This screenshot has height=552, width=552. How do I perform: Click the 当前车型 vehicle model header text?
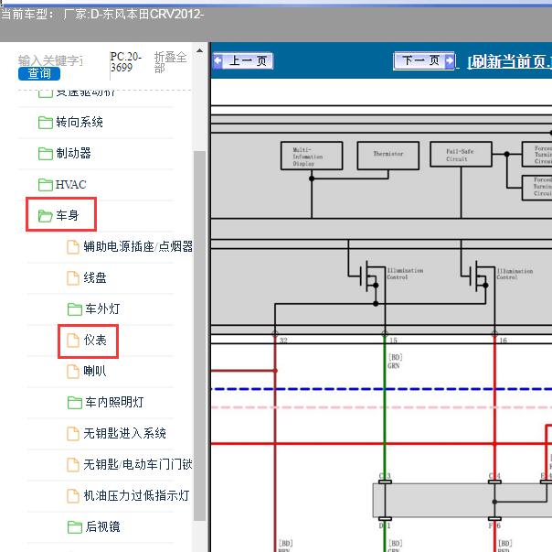[102, 14]
